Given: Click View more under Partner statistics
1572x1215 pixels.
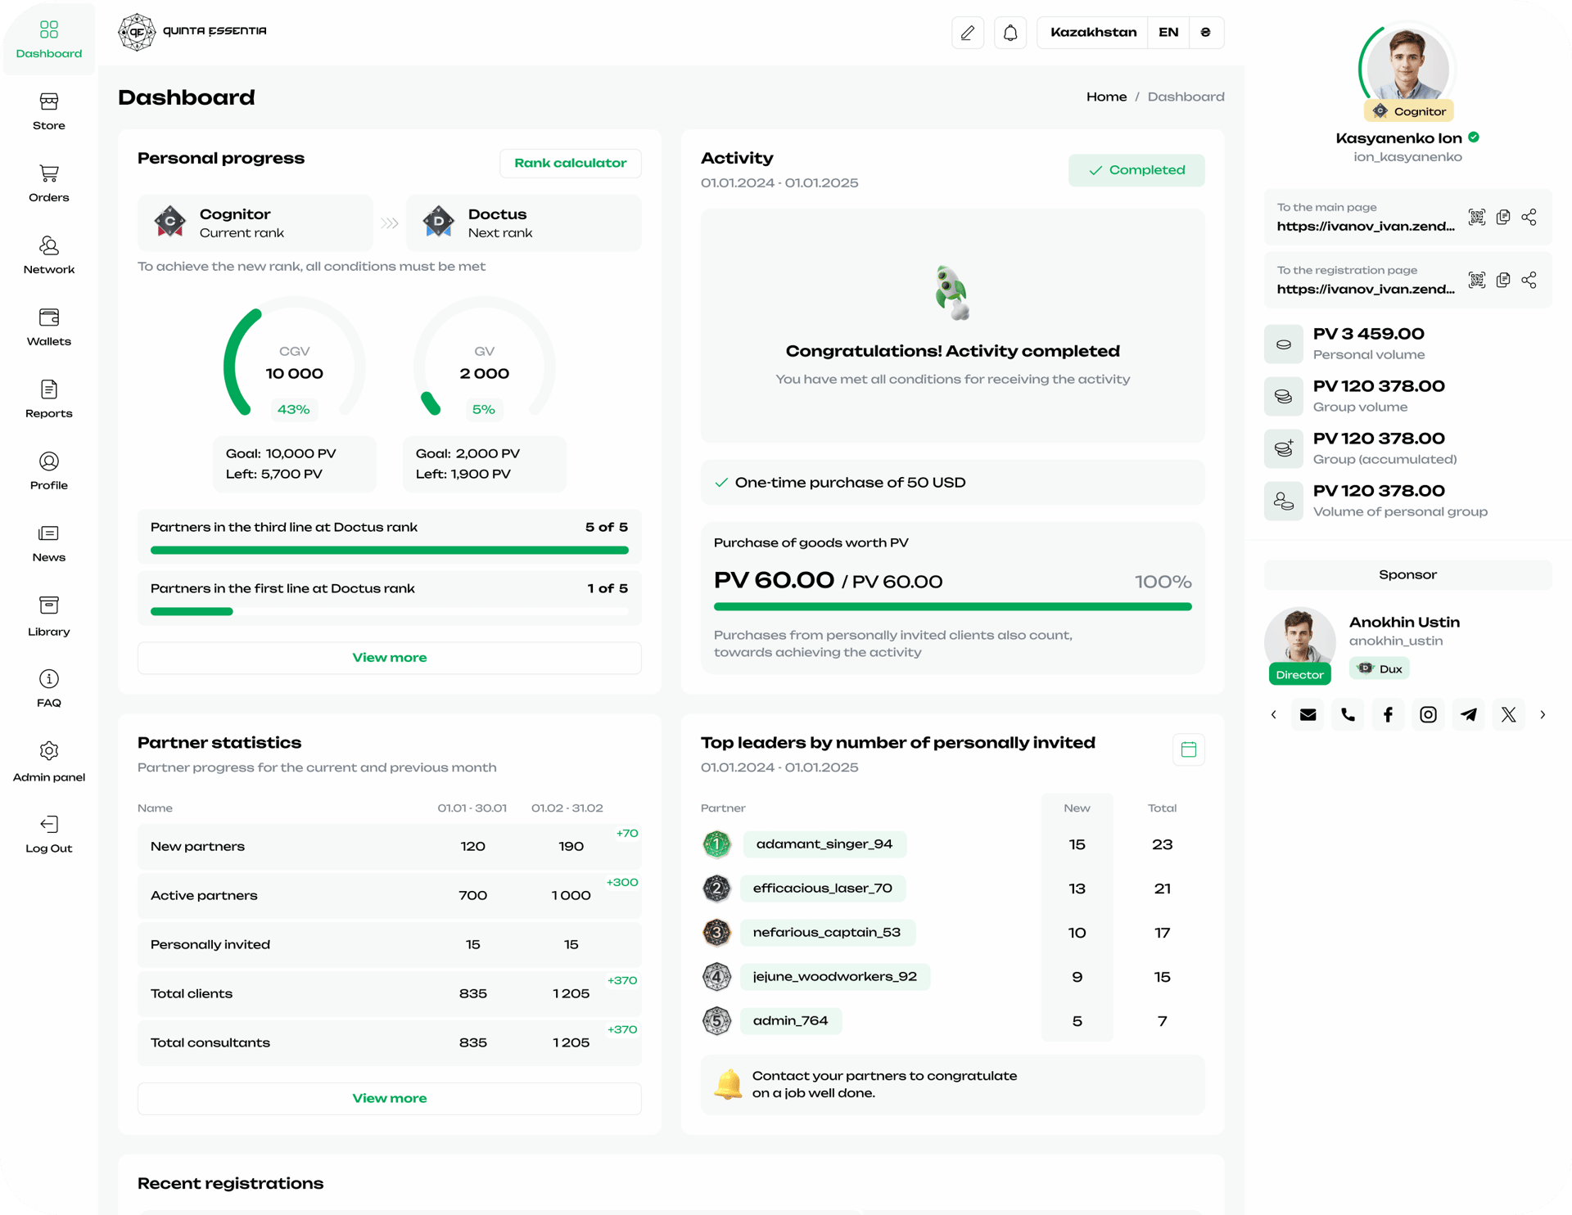Looking at the screenshot, I should click(x=389, y=1098).
